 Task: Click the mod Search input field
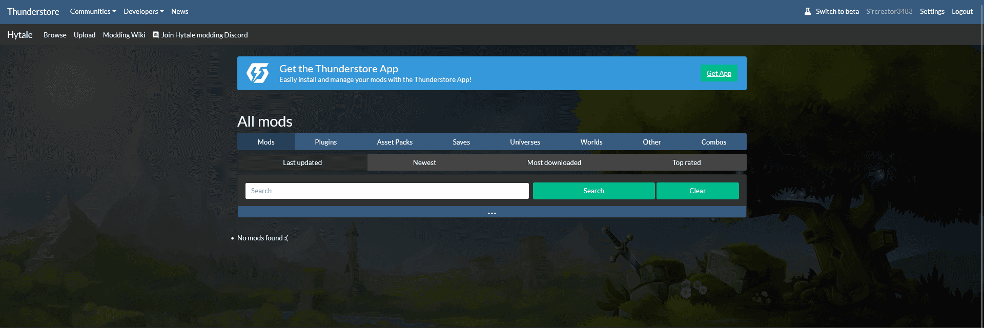tap(387, 191)
